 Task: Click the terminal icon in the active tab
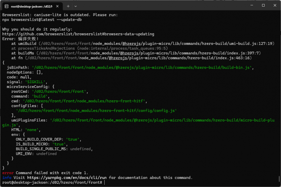click(6, 6)
